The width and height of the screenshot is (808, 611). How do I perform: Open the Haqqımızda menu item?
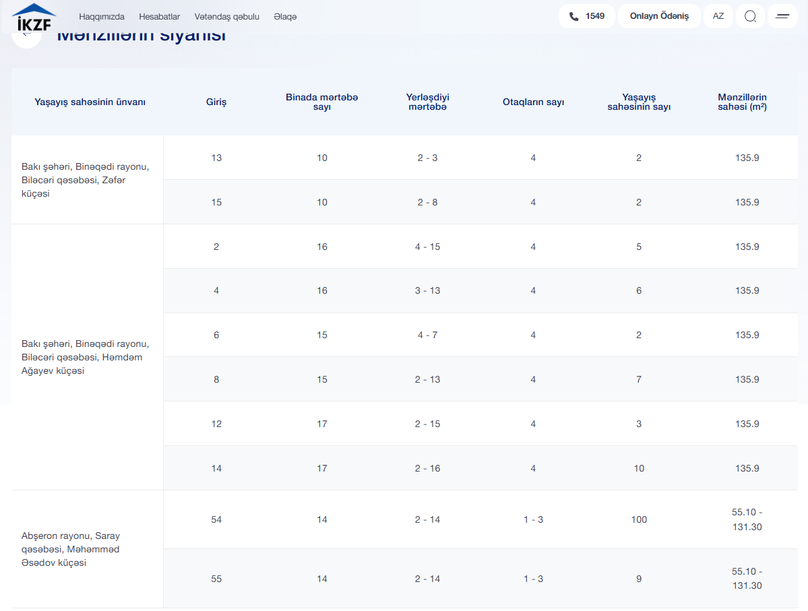[102, 16]
